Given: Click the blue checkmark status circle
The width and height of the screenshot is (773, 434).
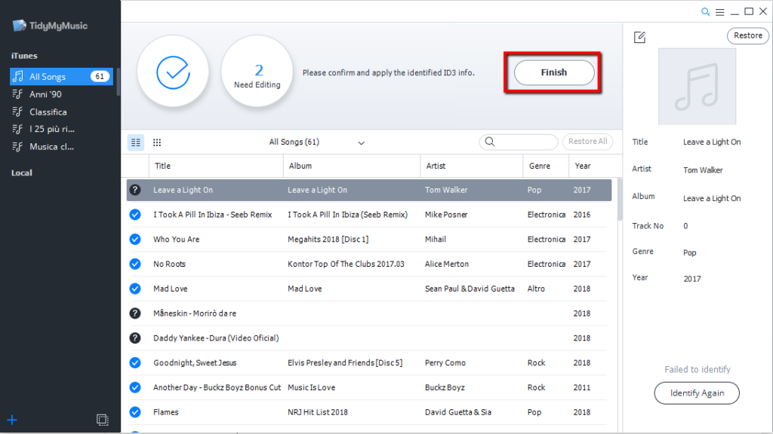Looking at the screenshot, I should point(173,72).
